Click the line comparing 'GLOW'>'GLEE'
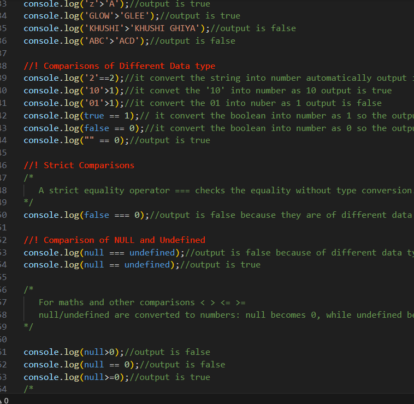The width and height of the screenshot is (414, 404). (x=132, y=16)
